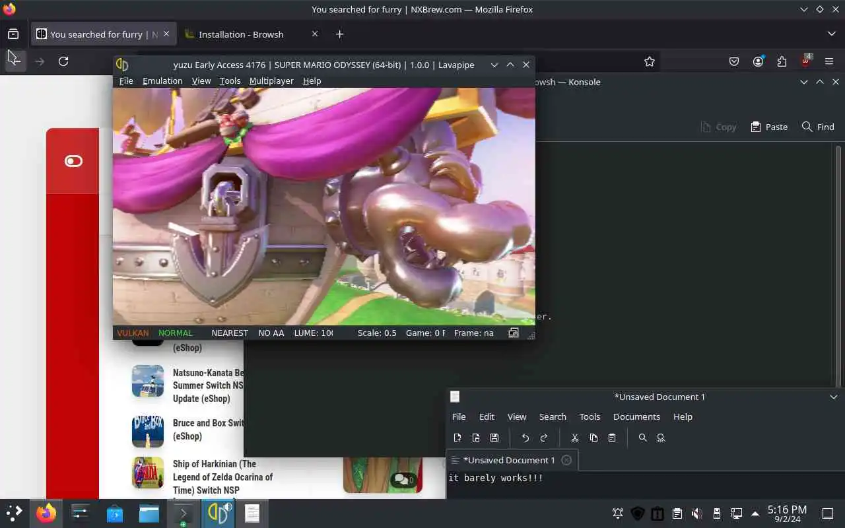
Task: Toggle NORMAL GPU accuracy in yuzu status bar
Action: point(176,333)
